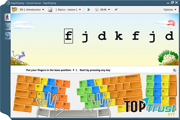Click the numpad 4 green key
The image size is (180, 120).
pyautogui.click(x=150, y=93)
